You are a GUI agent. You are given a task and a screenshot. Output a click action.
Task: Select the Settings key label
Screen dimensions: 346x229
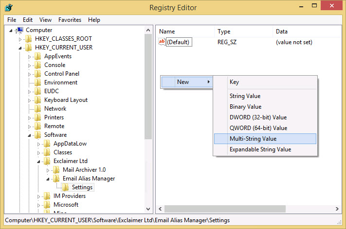pyautogui.click(x=82, y=187)
